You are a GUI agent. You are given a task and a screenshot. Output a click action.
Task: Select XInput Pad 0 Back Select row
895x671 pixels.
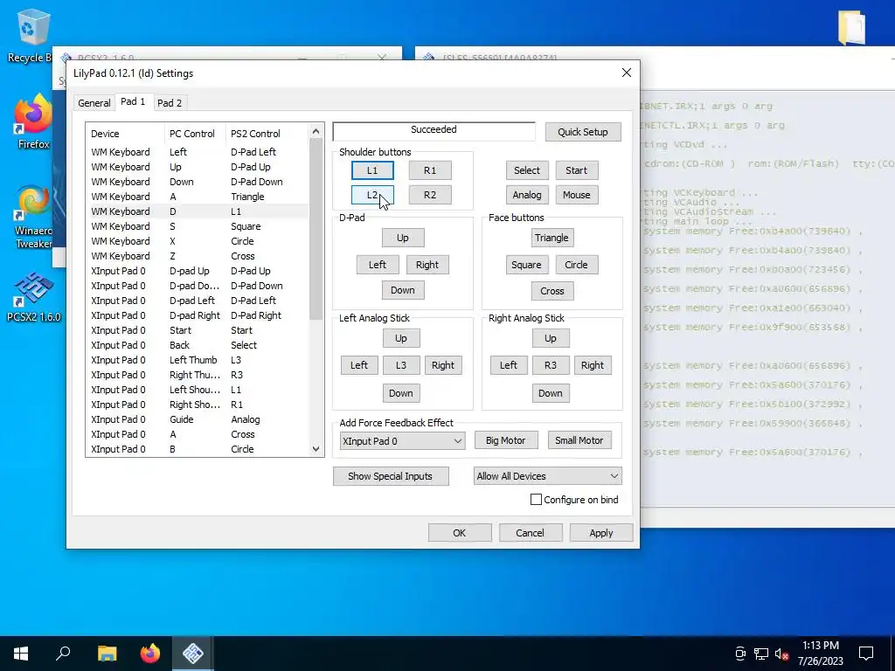pyautogui.click(x=198, y=345)
